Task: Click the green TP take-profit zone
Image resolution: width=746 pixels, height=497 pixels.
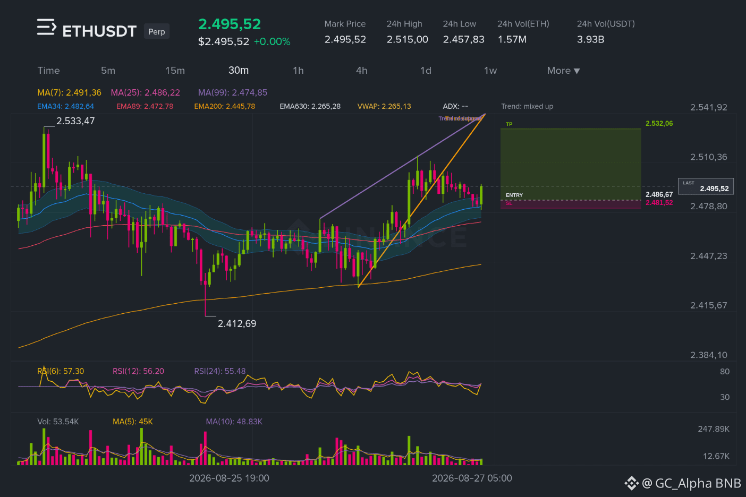Action: (571, 164)
